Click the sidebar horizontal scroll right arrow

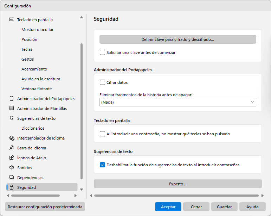(75, 196)
